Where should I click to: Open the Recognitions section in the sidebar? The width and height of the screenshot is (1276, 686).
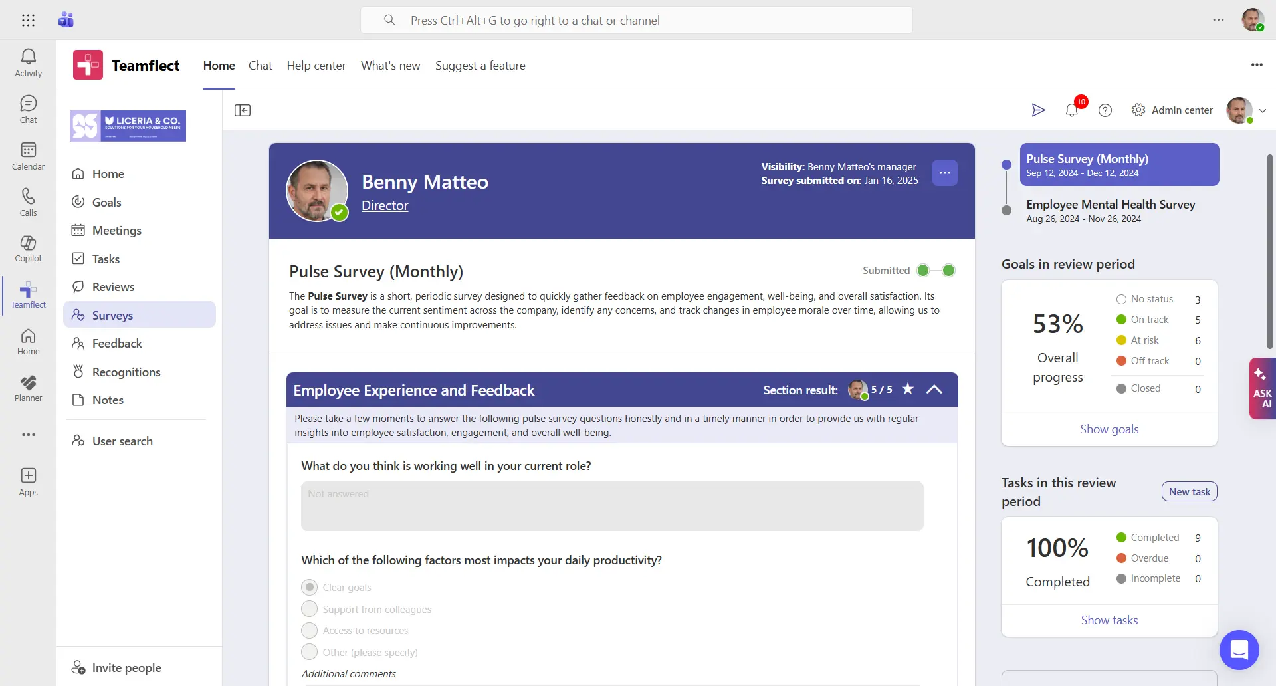tap(126, 372)
